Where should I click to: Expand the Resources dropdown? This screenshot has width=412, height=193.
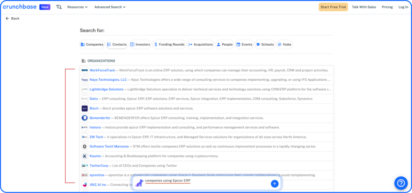point(78,7)
